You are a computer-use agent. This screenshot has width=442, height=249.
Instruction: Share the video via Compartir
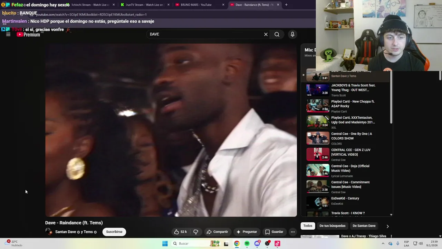click(217, 232)
